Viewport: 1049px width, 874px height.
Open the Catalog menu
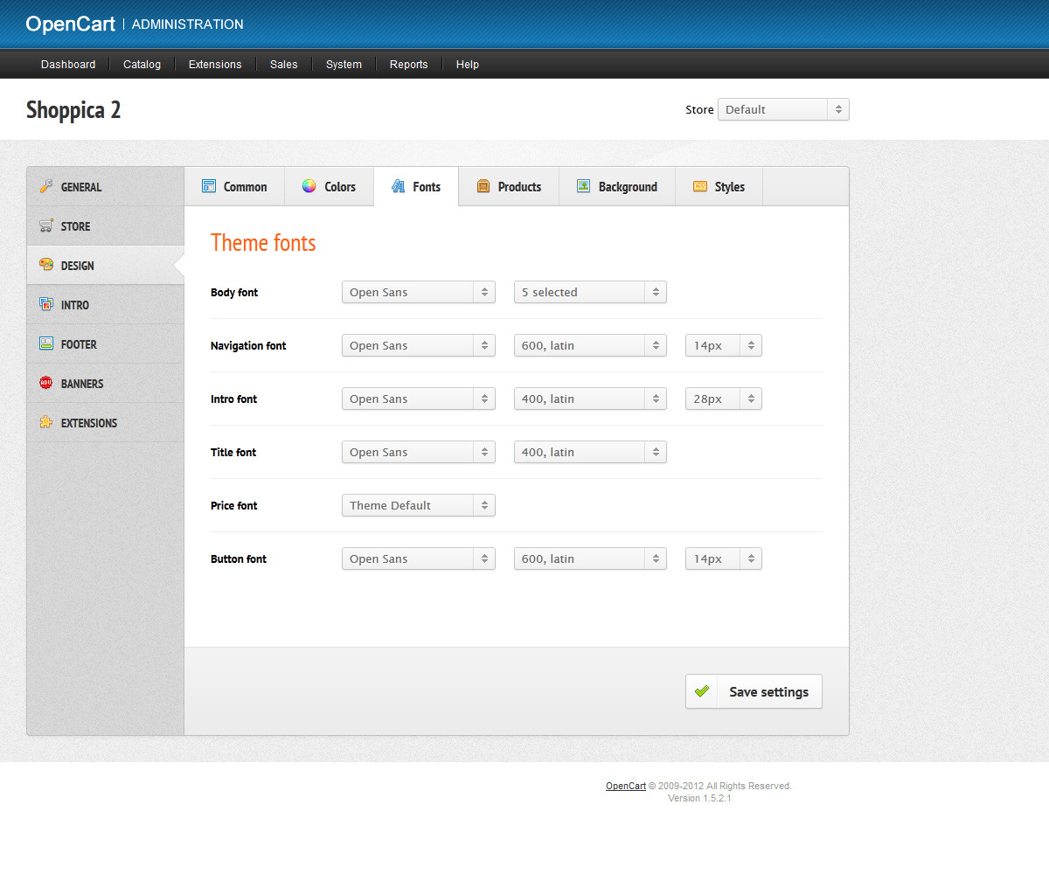click(x=142, y=64)
